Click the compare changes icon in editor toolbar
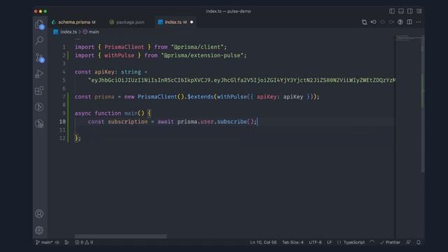Screen dimensions: 448x252 (x=364, y=22)
